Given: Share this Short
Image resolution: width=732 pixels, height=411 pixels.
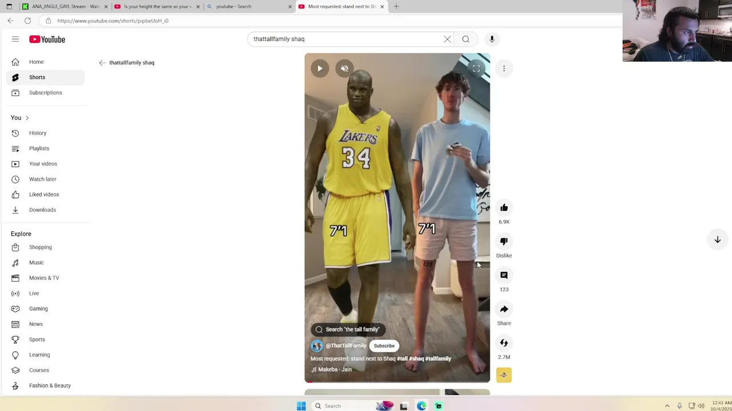Looking at the screenshot, I should click(x=504, y=309).
